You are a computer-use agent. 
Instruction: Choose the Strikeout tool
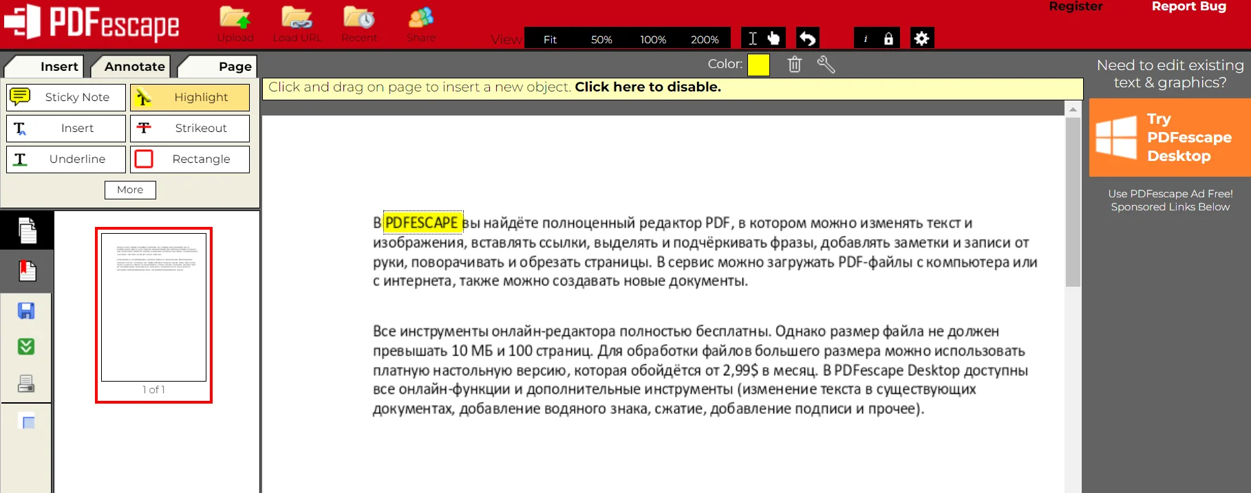[x=190, y=129]
